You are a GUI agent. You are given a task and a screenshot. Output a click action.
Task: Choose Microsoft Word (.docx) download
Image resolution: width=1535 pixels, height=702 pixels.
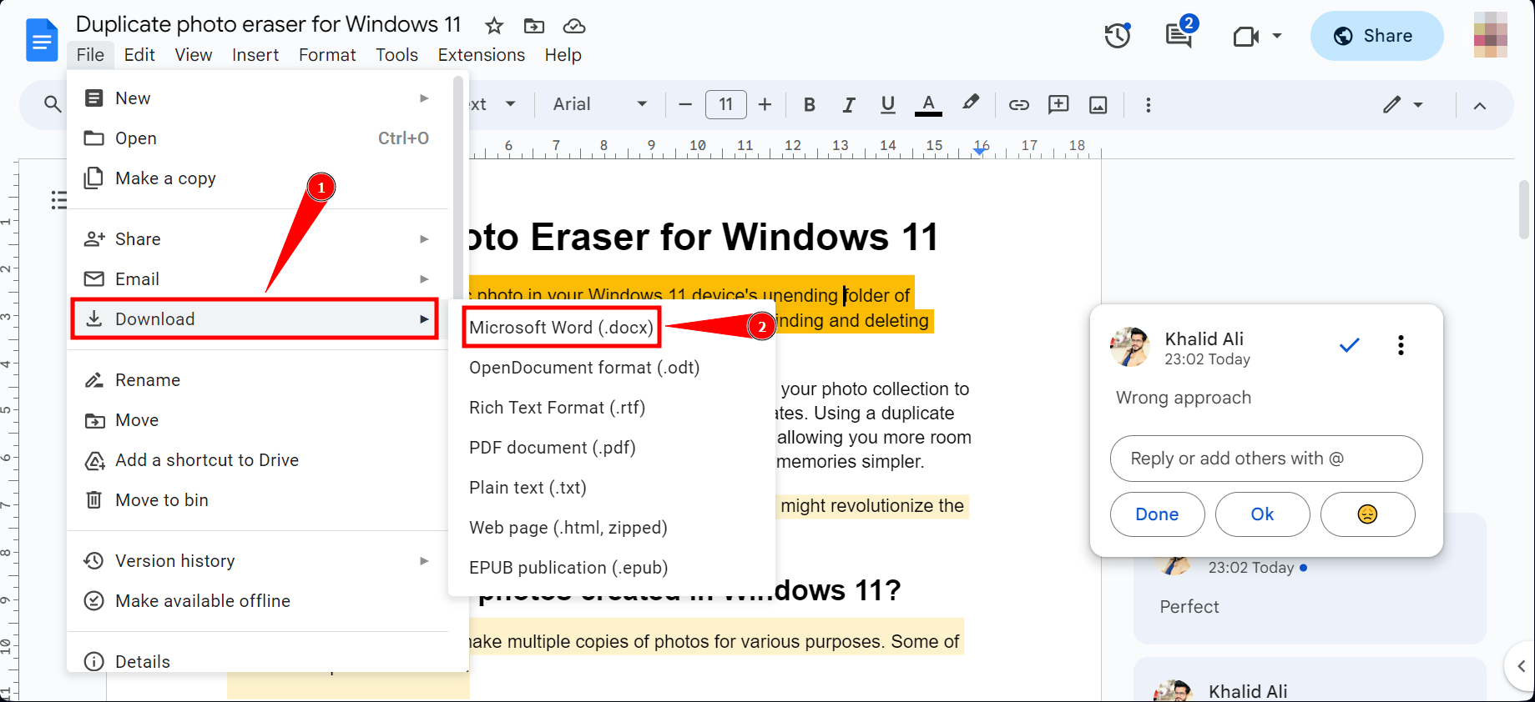[x=561, y=328]
